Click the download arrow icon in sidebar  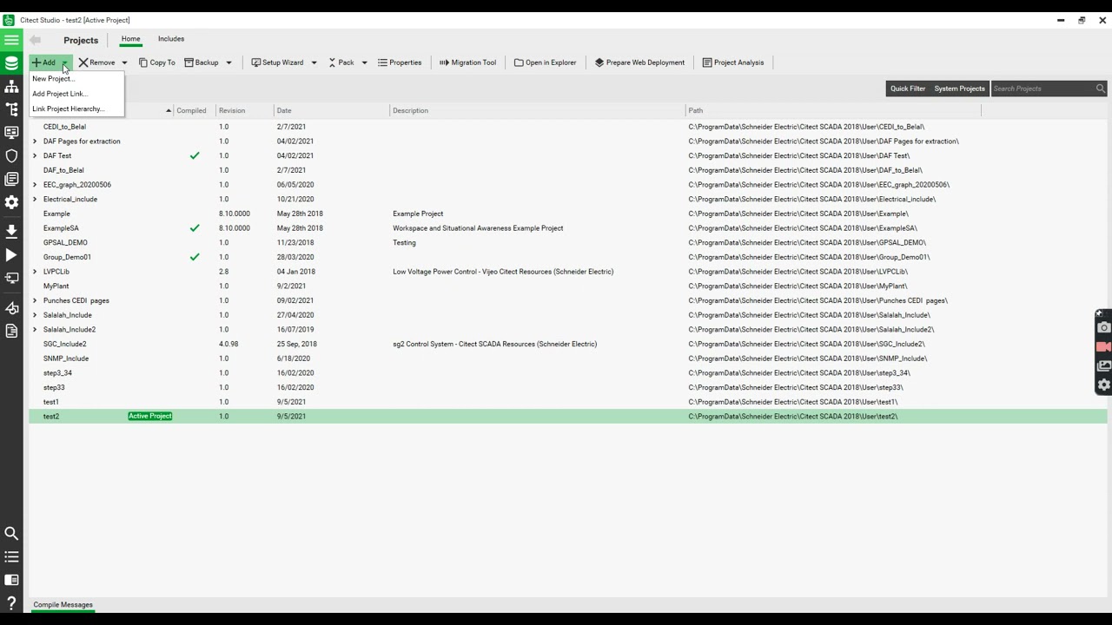[11, 232]
